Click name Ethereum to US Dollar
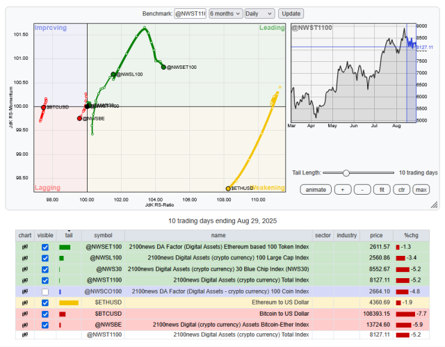This screenshot has height=347, width=445. click(x=280, y=302)
